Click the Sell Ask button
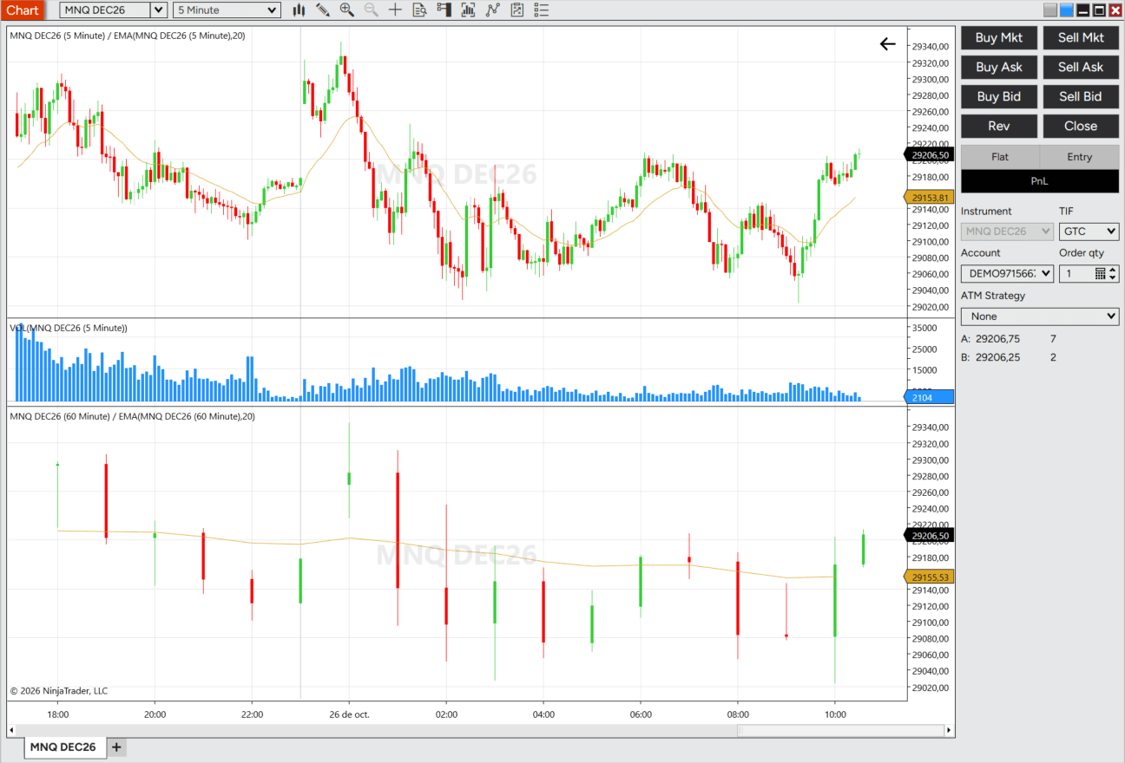Image resolution: width=1125 pixels, height=763 pixels. tap(1082, 67)
